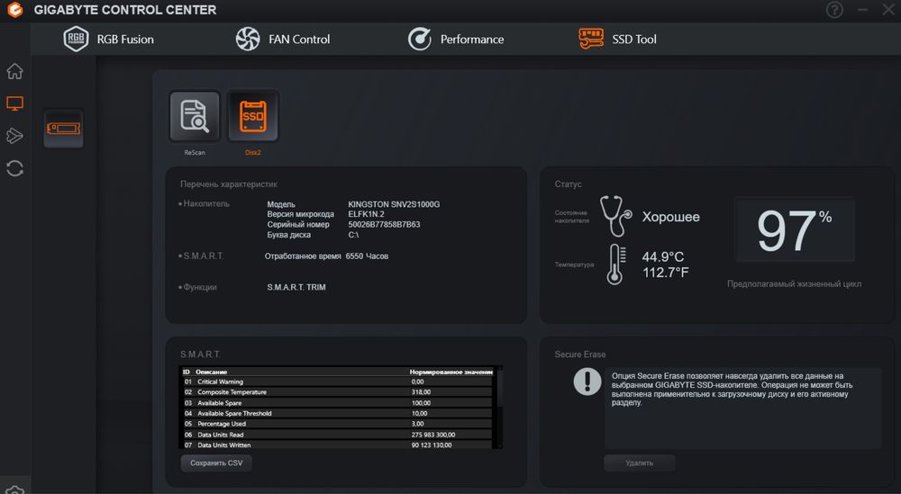Select the SSD device tile in side panel
Image resolution: width=901 pixels, height=494 pixels.
63,129
